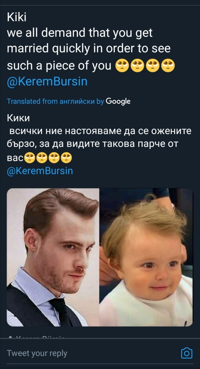Tap the 'married quickly in order to see' line

89,49
